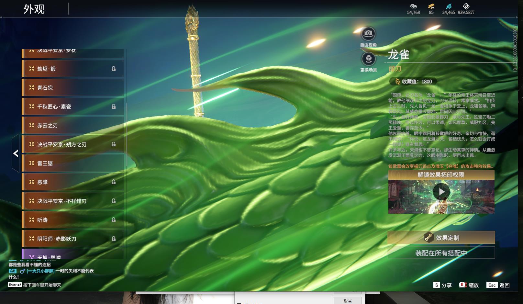Click the lock icon on 劫烬·锻

coord(114,69)
